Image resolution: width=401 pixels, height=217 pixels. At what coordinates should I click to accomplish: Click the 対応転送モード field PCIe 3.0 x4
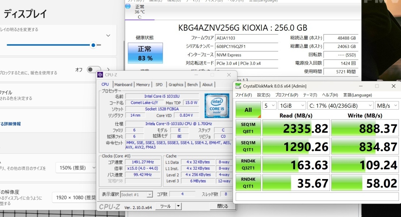[x=247, y=63]
